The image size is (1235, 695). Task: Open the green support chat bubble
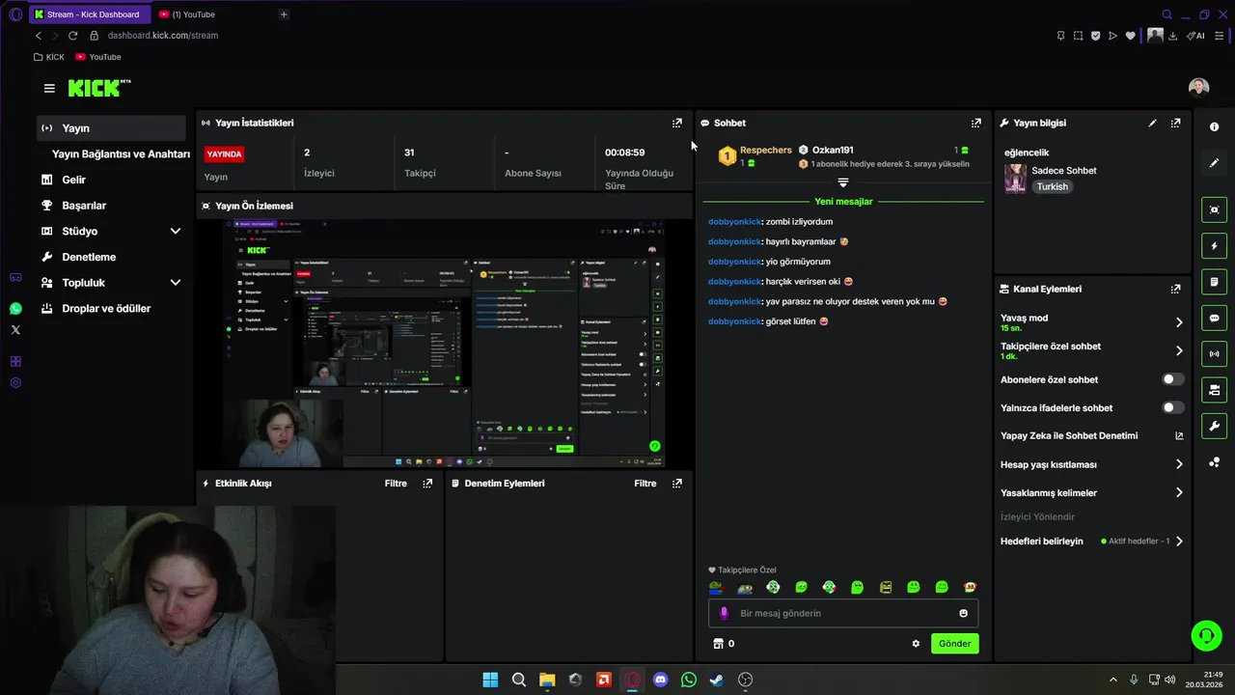click(x=1206, y=635)
